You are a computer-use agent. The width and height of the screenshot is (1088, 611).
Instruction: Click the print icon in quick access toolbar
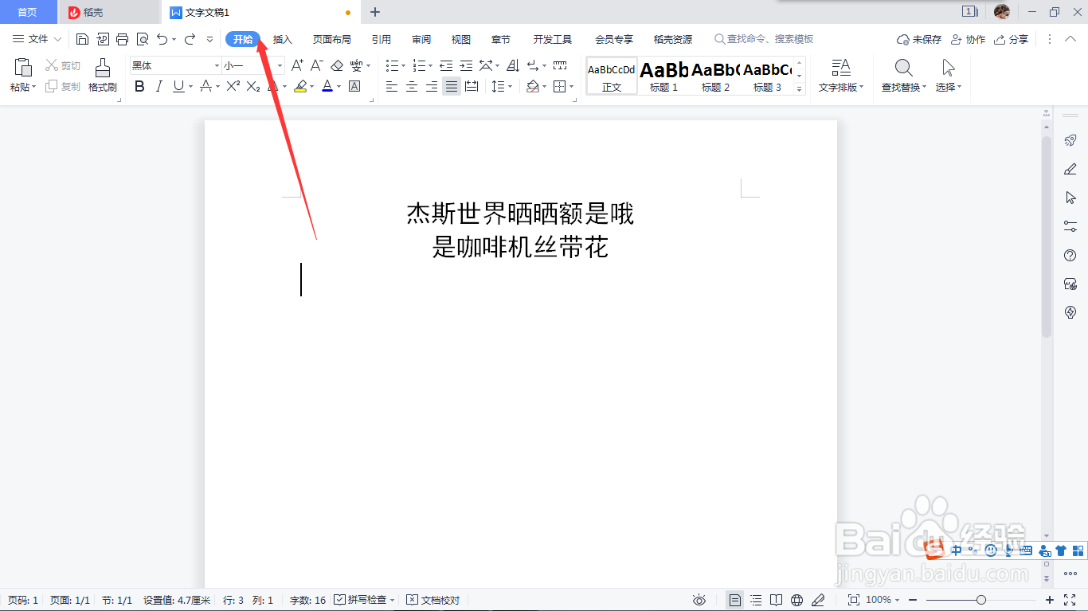point(122,37)
